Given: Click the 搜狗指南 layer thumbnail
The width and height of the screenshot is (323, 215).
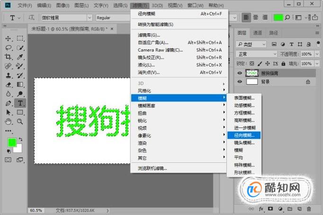Looking at the screenshot, I should (252, 73).
